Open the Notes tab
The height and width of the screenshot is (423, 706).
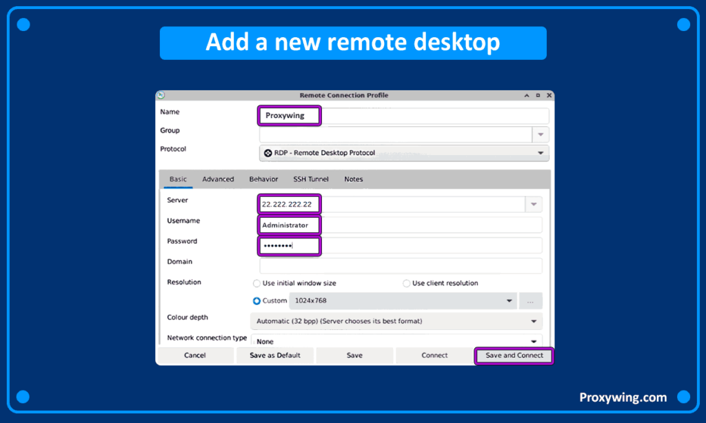[354, 179]
